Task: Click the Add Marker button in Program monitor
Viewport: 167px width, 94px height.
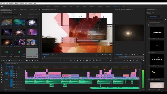Action: pyautogui.click(x=61, y=60)
